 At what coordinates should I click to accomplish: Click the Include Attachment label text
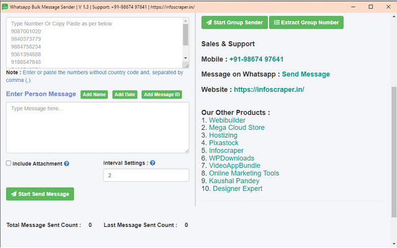click(x=37, y=164)
